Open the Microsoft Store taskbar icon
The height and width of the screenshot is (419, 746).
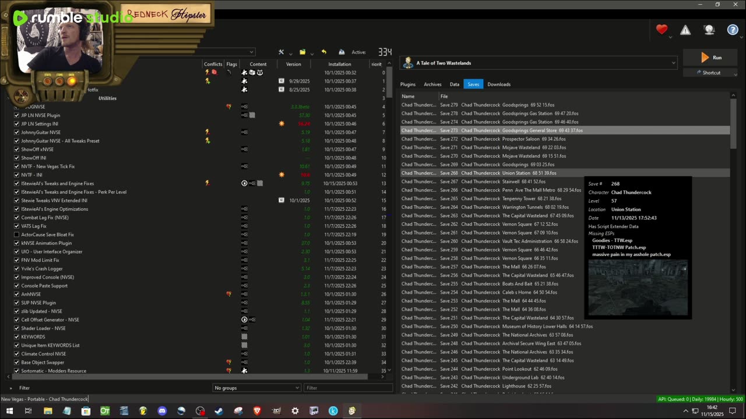coord(86,411)
